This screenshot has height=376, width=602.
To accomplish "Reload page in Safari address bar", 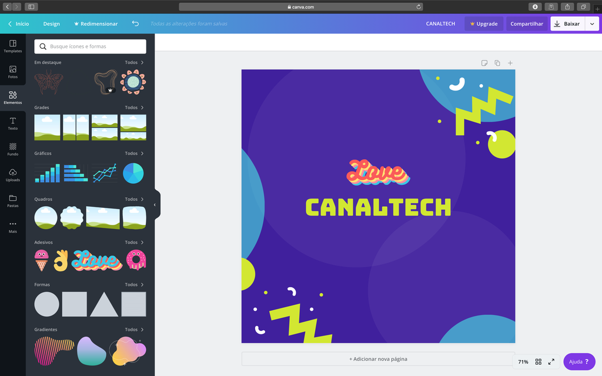I will point(419,6).
